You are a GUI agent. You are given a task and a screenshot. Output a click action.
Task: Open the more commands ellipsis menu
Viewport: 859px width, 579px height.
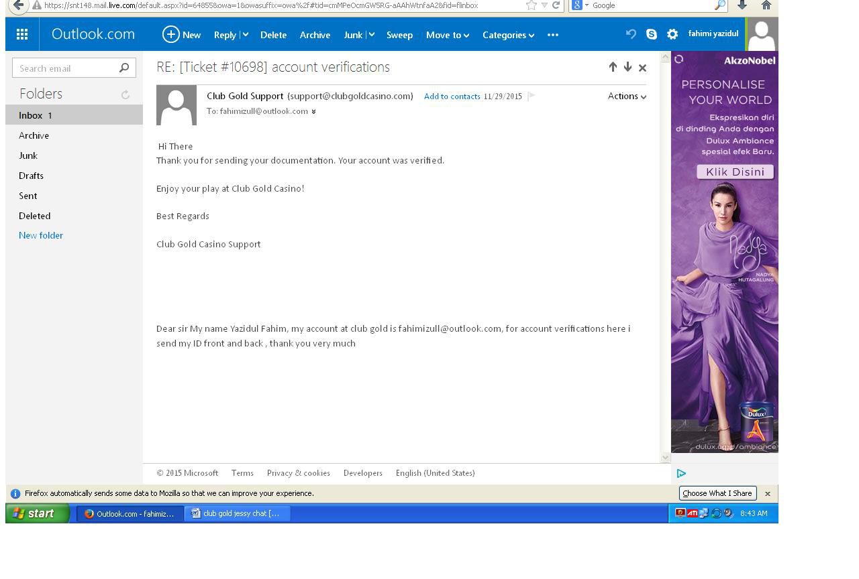pos(553,35)
